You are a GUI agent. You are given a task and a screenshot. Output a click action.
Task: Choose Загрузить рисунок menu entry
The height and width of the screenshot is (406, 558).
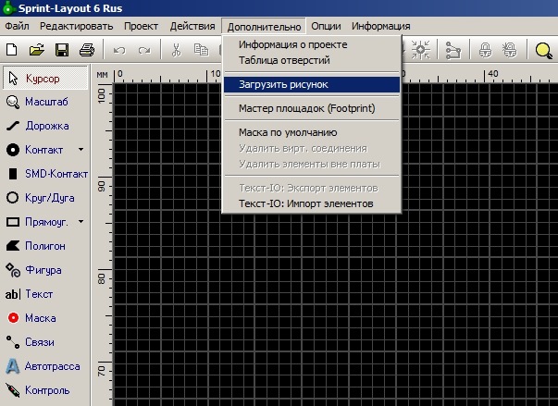[x=312, y=84]
